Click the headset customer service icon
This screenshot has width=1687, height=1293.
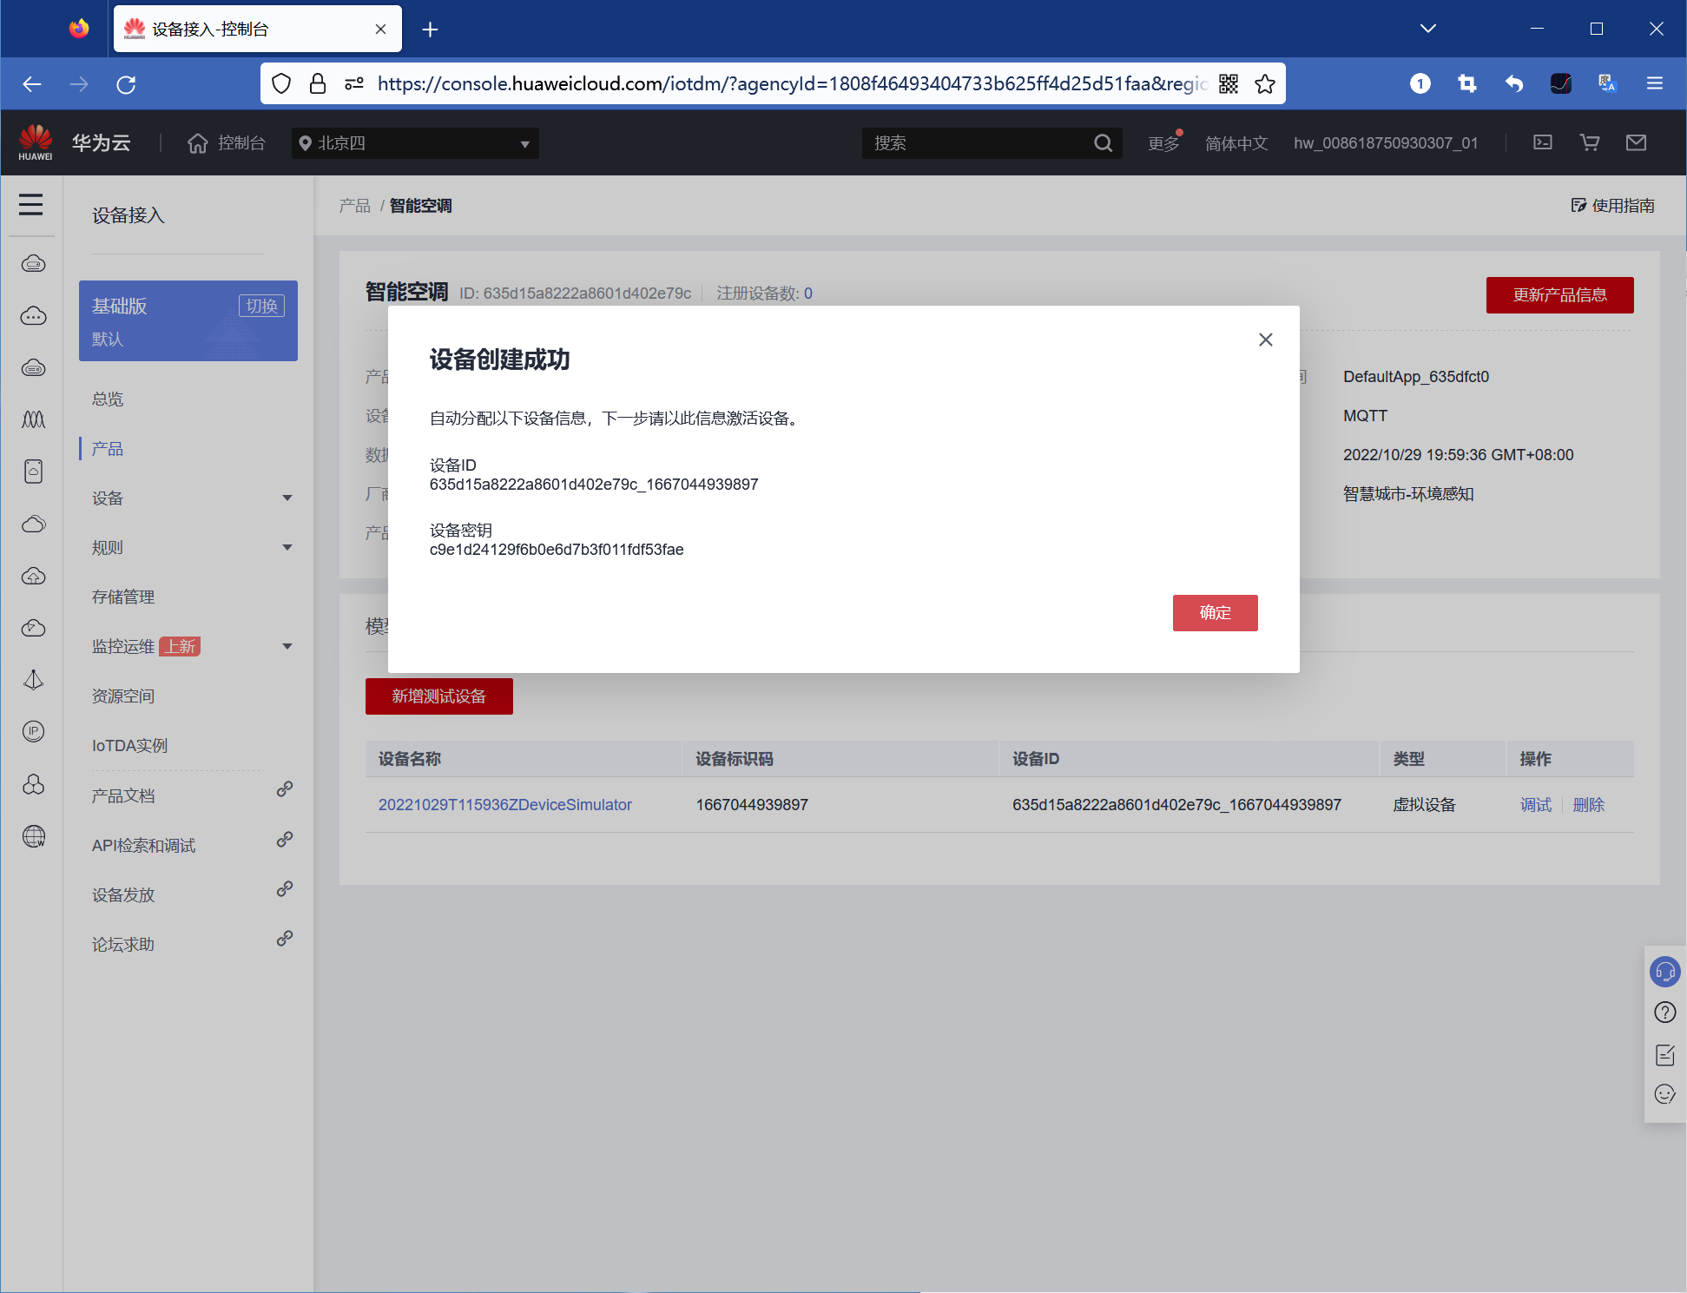[1664, 972]
